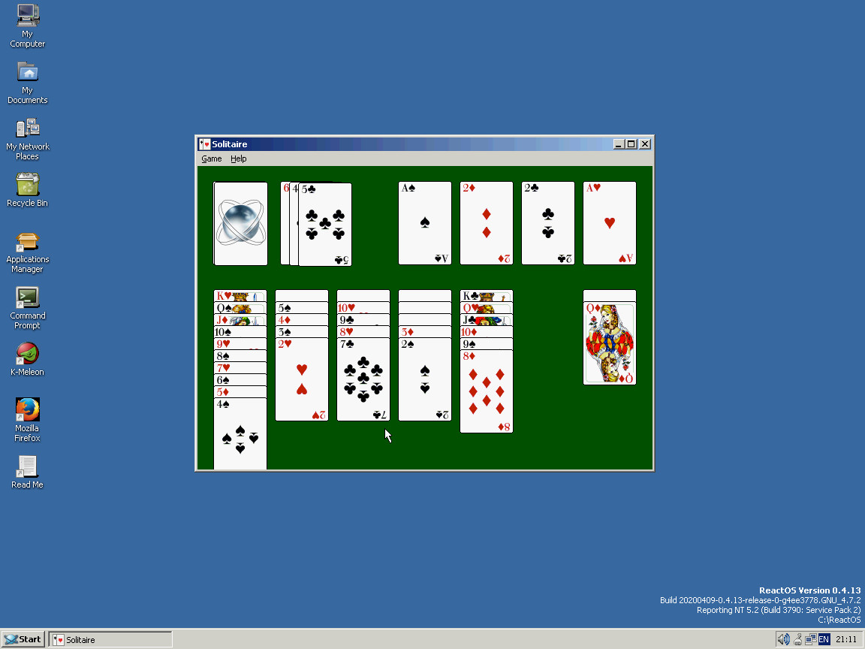Select the 4 of spades card
The height and width of the screenshot is (649, 865).
click(x=240, y=436)
